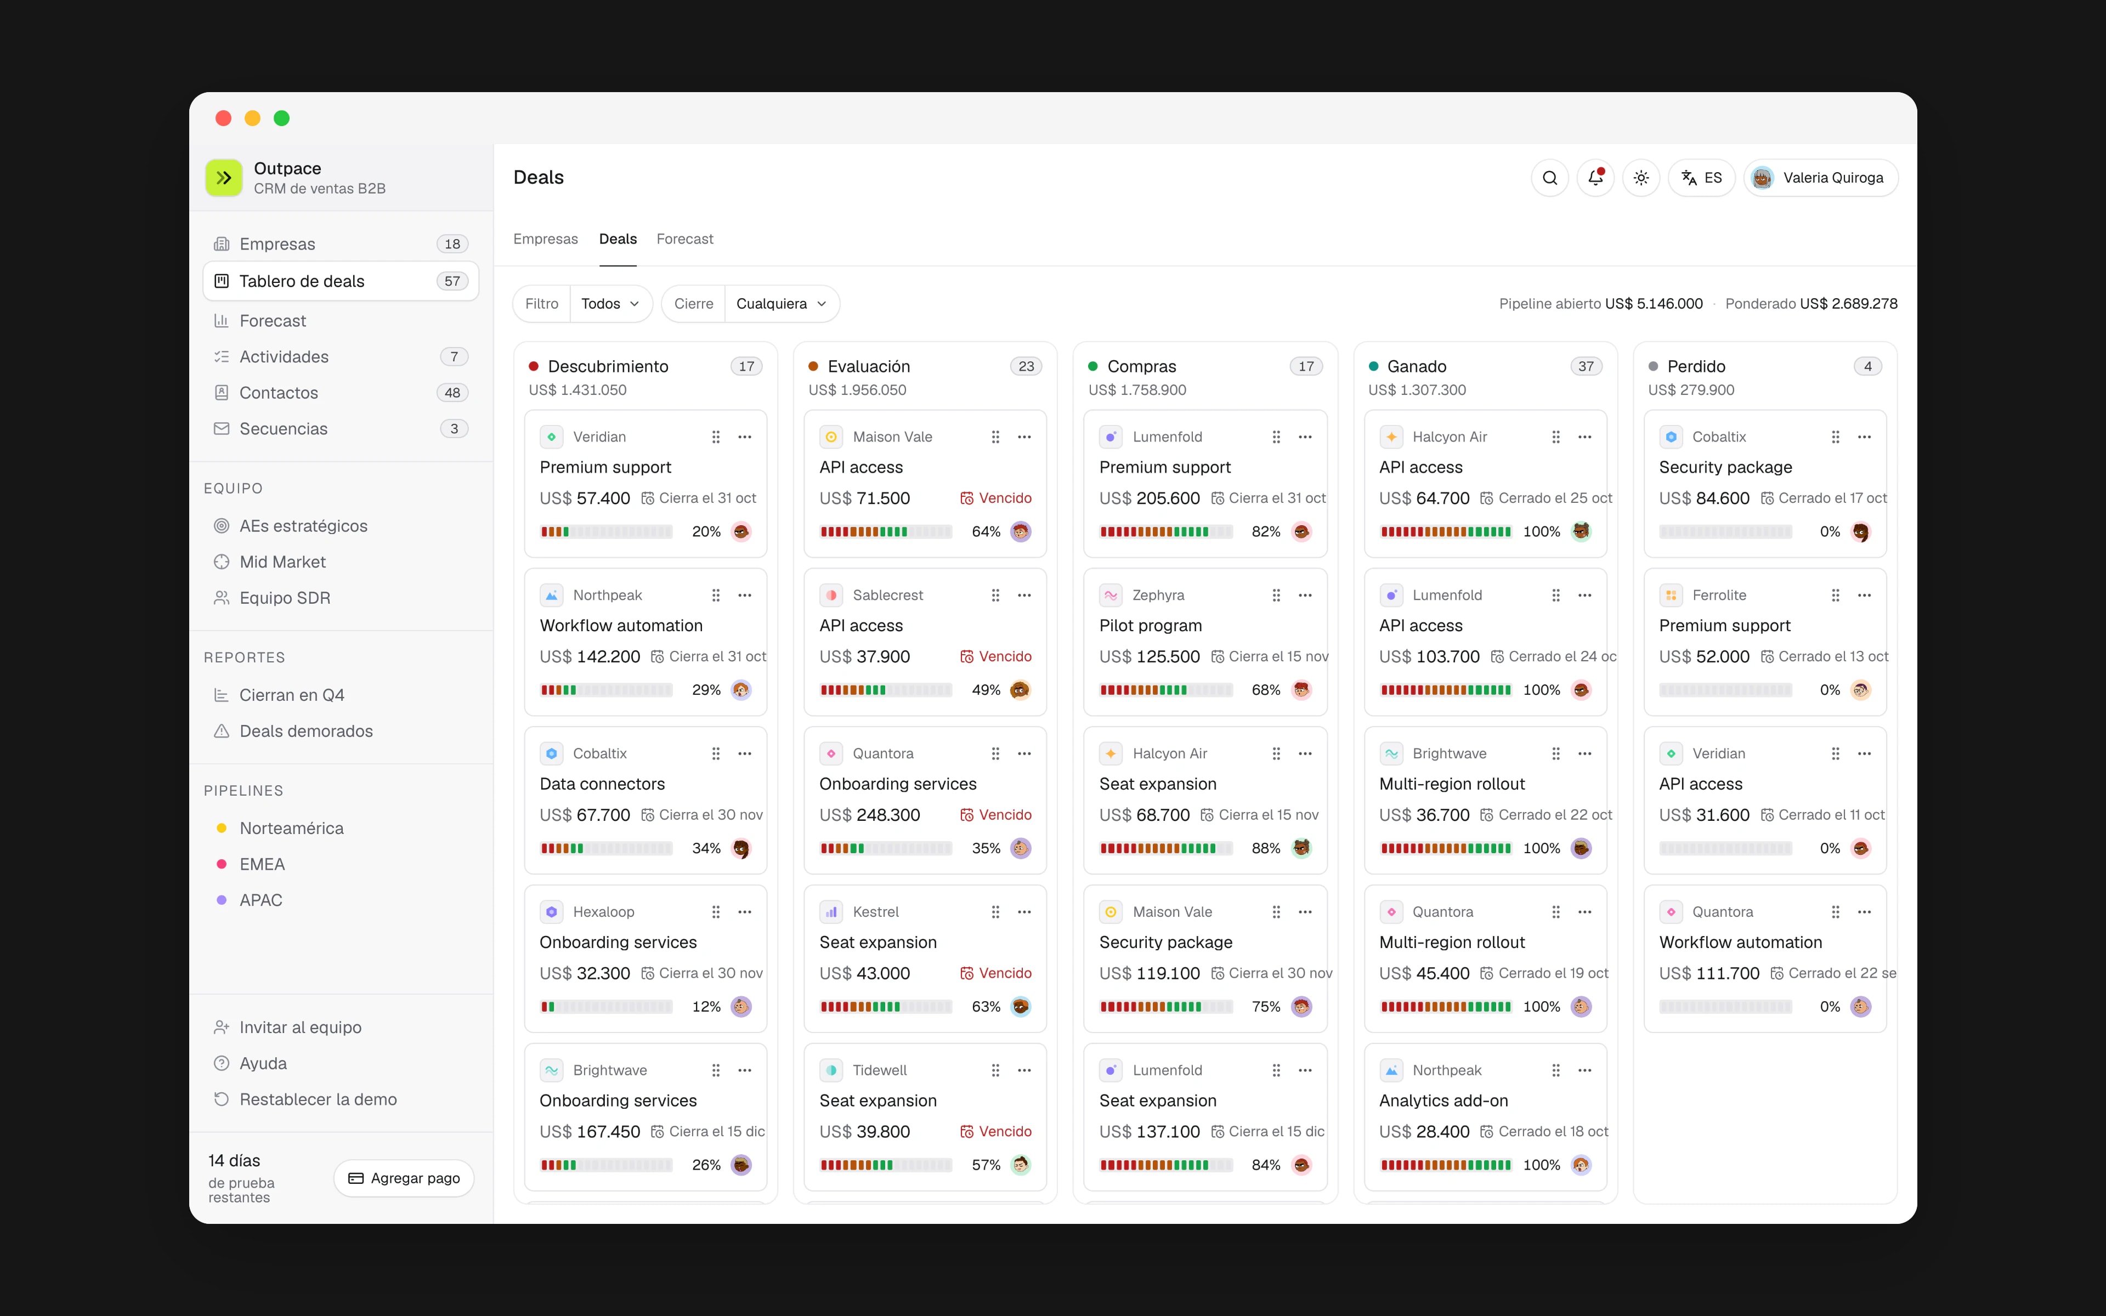Select the Norteamérica pipeline
Image resolution: width=2106 pixels, height=1316 pixels.
341,829
